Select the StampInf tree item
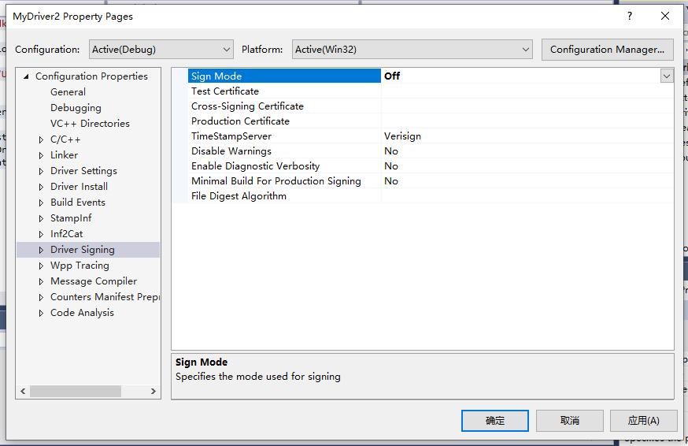Viewport: 688px width, 446px height. point(71,218)
